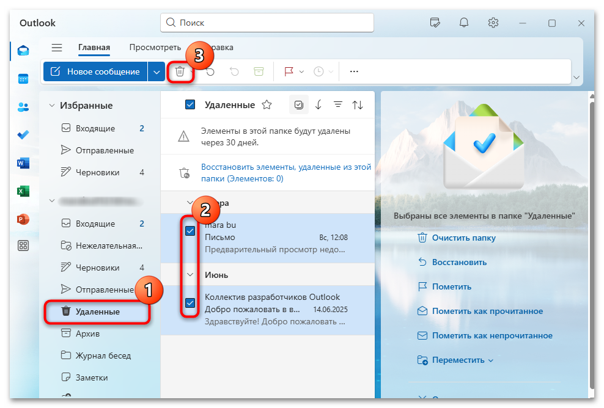The height and width of the screenshot is (408, 604).
Task: Open the Письмо message from mara bu
Action: 268,238
